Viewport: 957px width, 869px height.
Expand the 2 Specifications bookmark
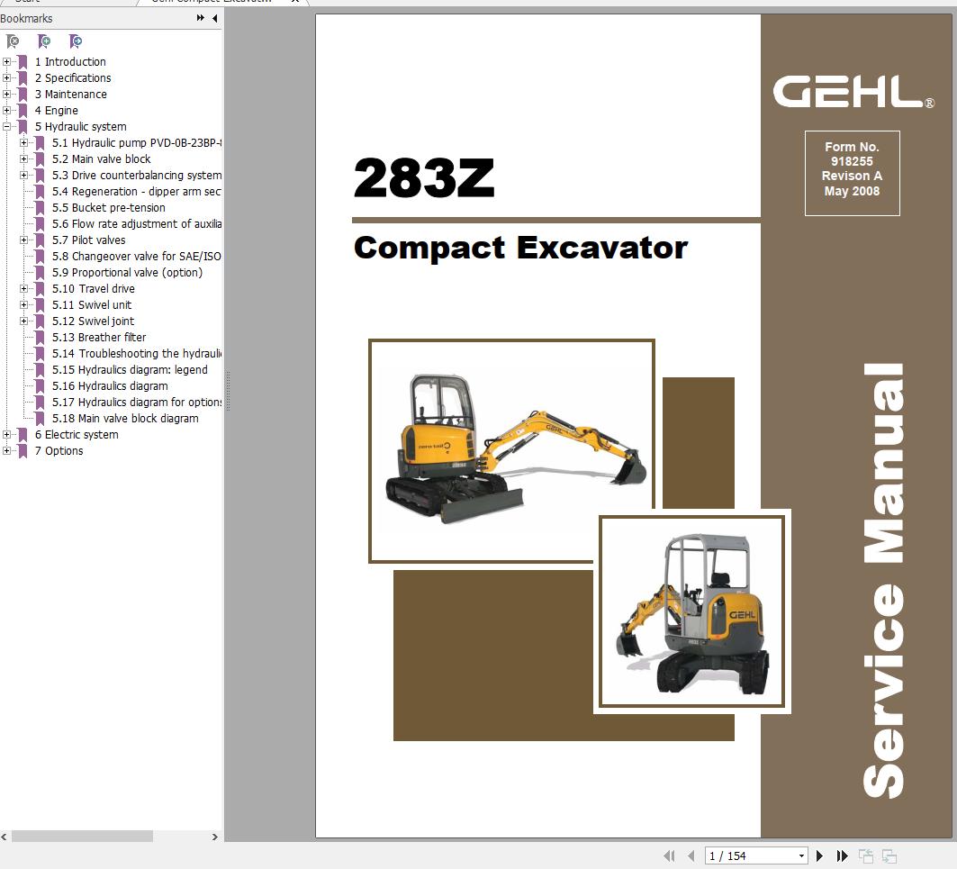pyautogui.click(x=7, y=77)
